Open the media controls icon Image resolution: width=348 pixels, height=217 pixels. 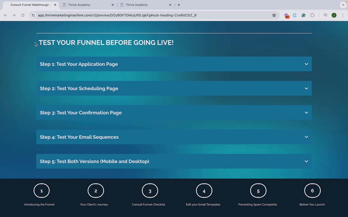click(325, 15)
